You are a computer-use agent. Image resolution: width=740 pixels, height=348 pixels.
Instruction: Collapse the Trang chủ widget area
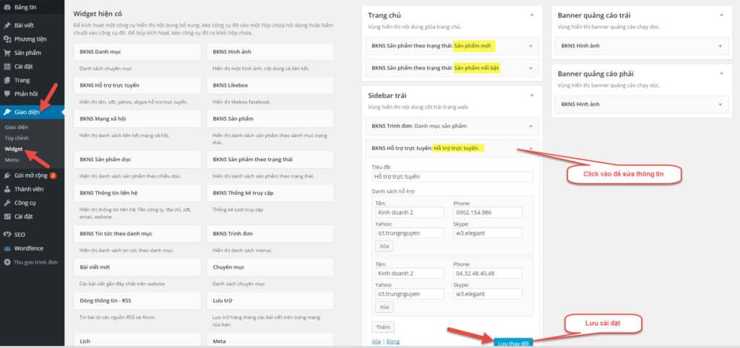(x=531, y=14)
